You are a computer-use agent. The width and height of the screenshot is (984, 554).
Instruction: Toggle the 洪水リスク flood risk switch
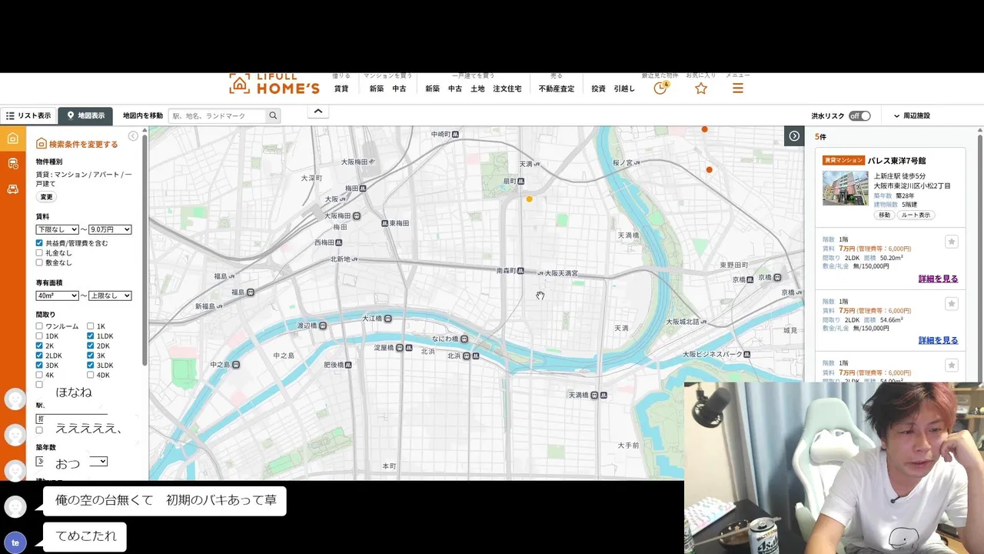pyautogui.click(x=859, y=116)
